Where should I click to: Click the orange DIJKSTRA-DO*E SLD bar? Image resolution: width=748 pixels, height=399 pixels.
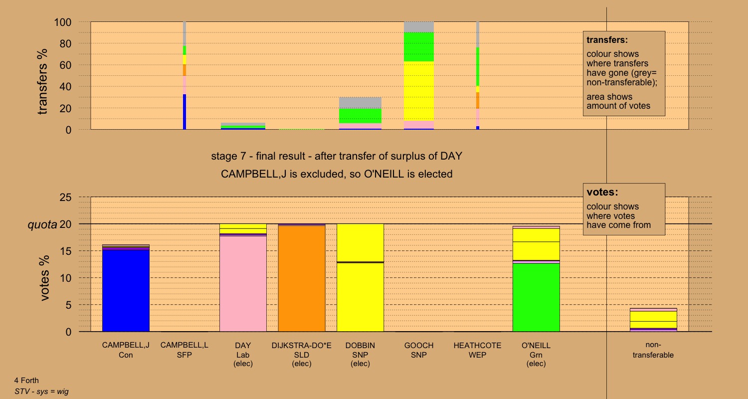click(302, 278)
